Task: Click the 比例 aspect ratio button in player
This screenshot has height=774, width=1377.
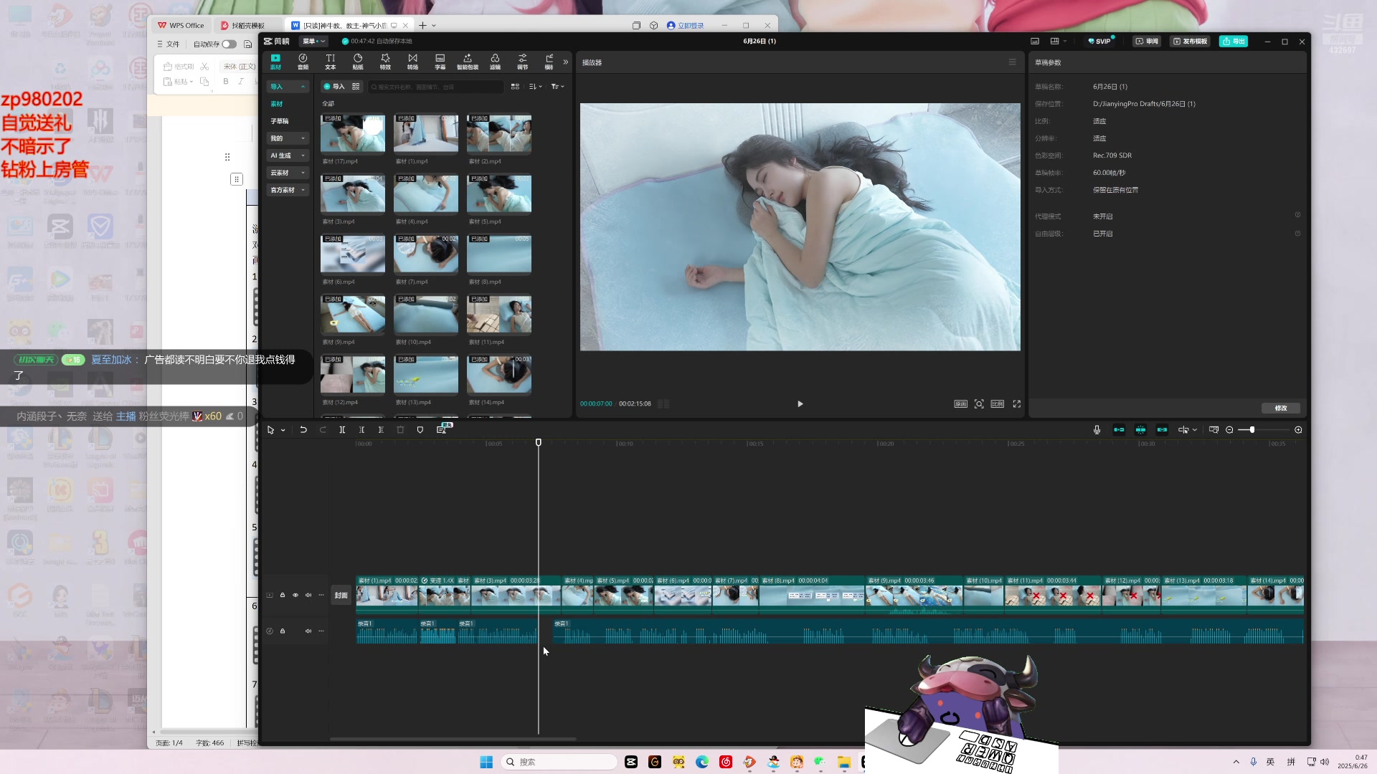Action: 998,404
